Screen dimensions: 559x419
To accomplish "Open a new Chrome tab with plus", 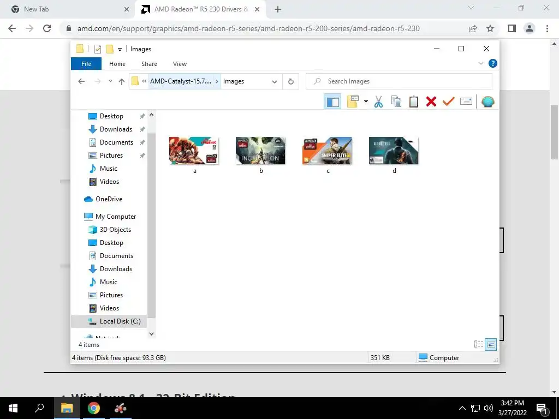I will tap(278, 9).
